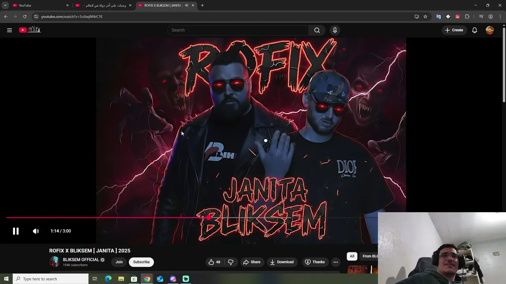This screenshot has width=506, height=284.
Task: Click the video title ROFIX X BLIKSEM
Action: [90, 250]
